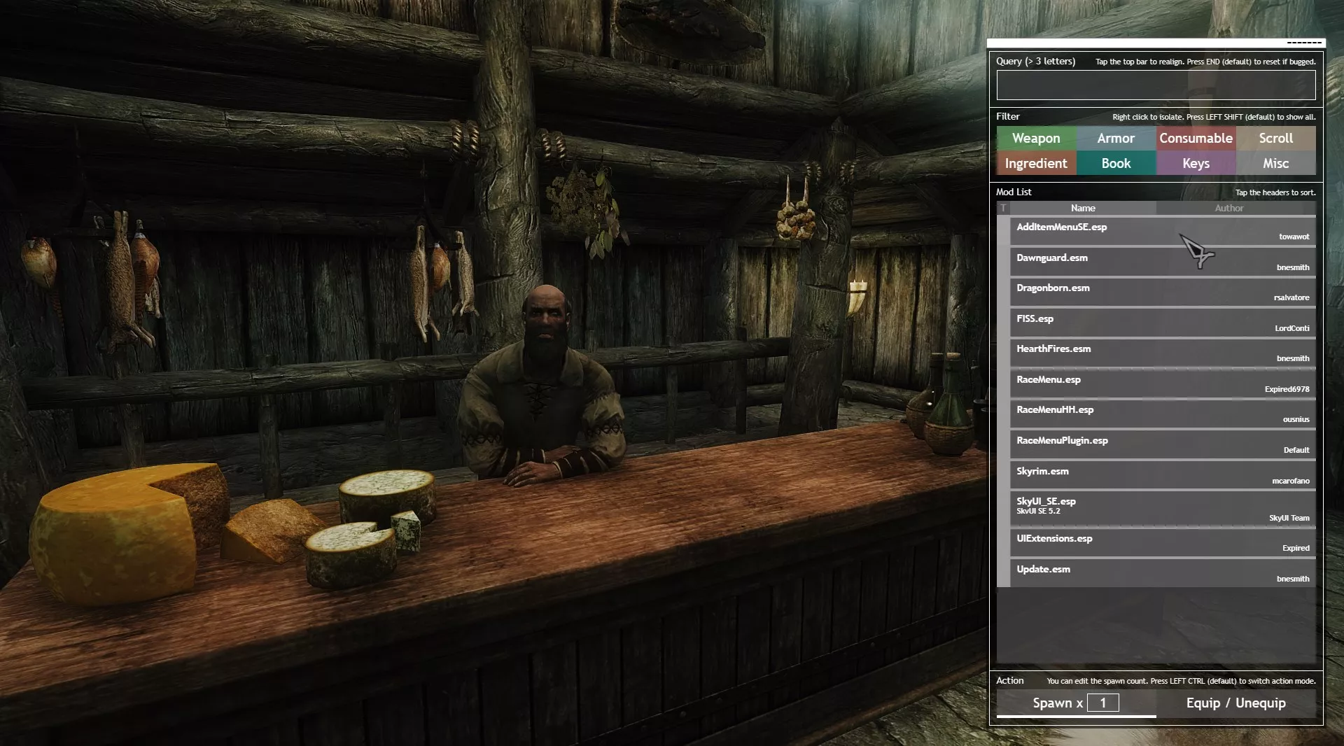Select UIExtensions.esp in mod list

point(1163,542)
